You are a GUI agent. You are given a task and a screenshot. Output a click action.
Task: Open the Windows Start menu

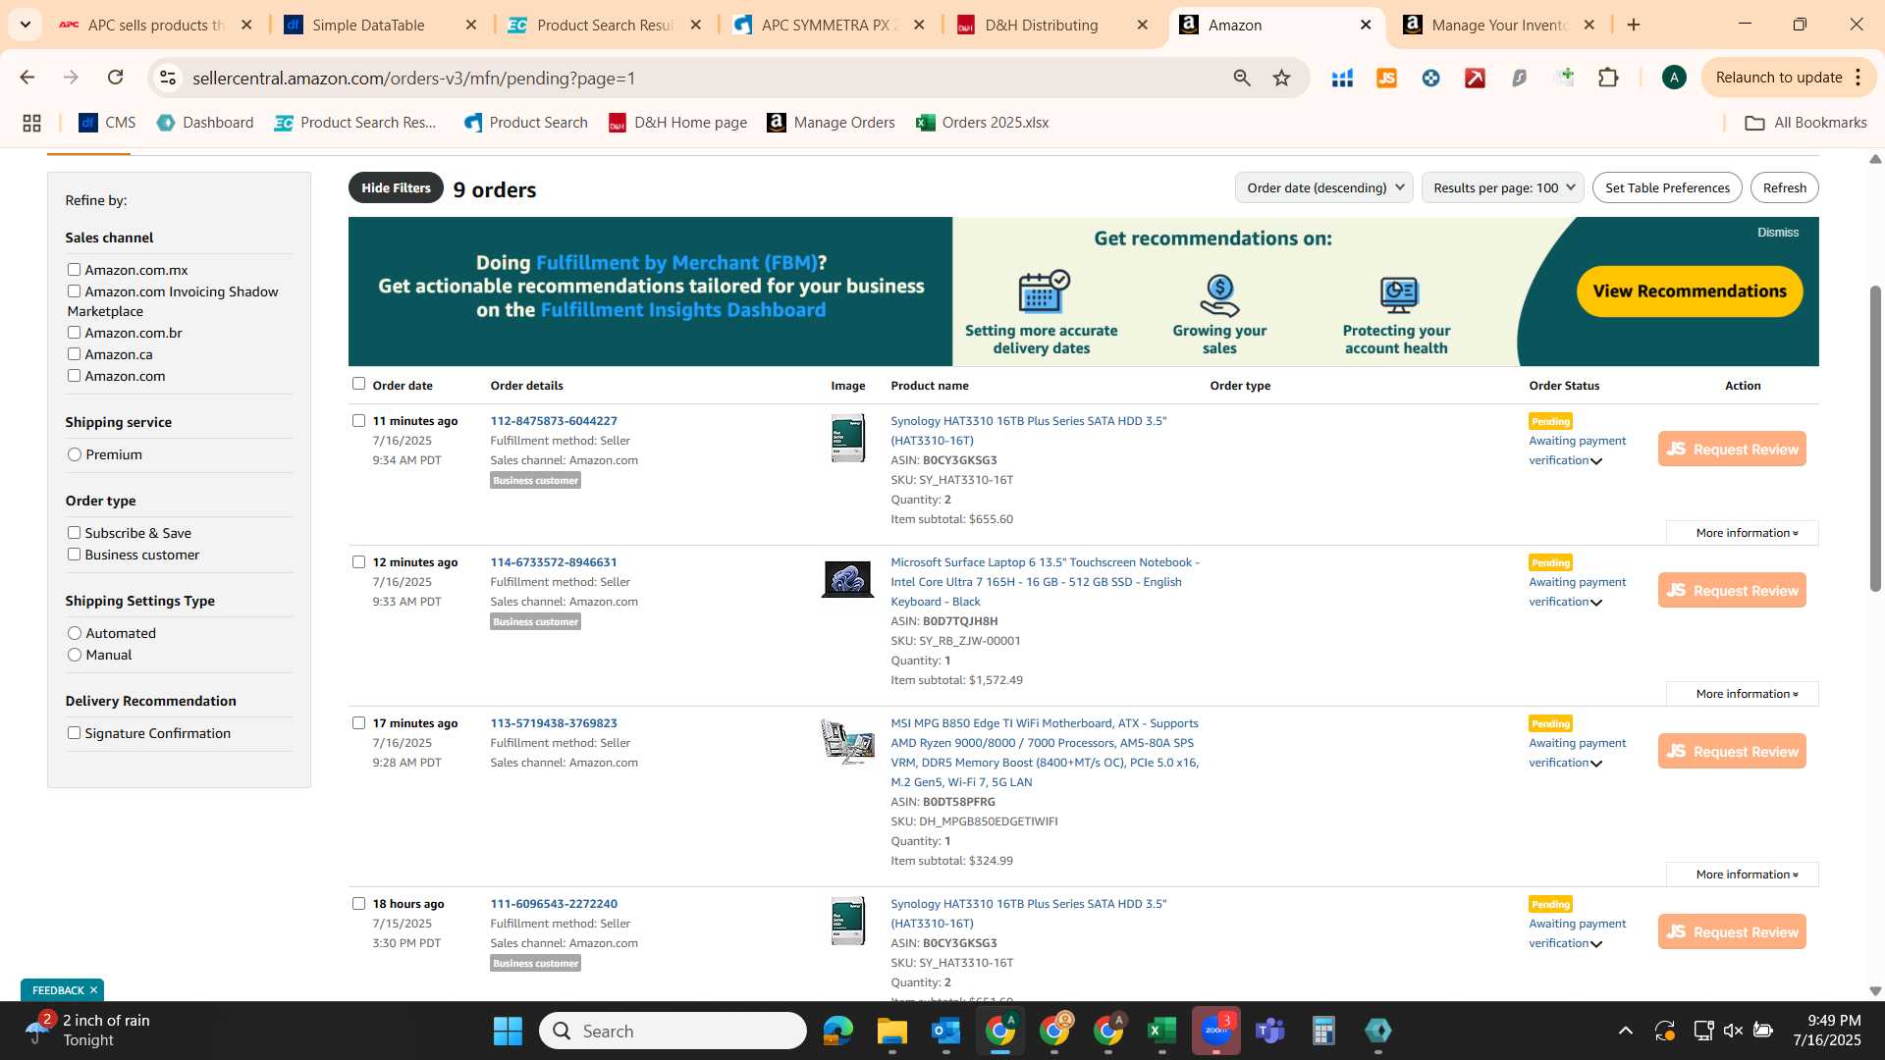[x=508, y=1031]
